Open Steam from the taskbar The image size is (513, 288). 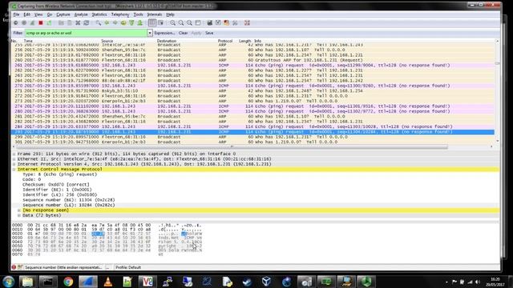click(247, 282)
